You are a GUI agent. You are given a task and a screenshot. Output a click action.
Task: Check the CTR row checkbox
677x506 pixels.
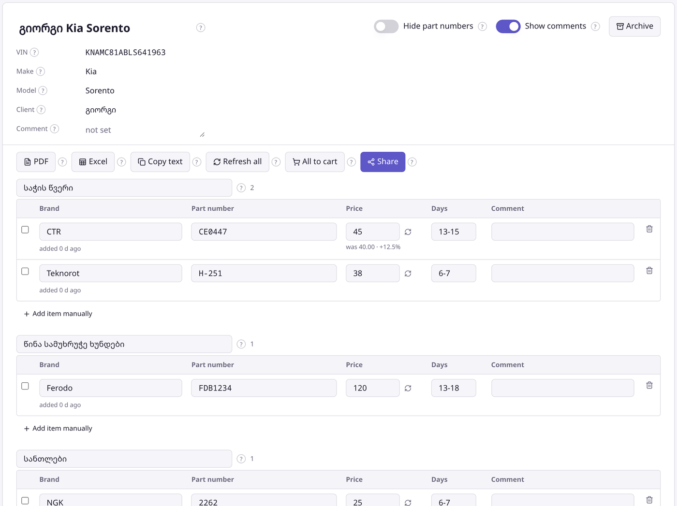pos(25,230)
